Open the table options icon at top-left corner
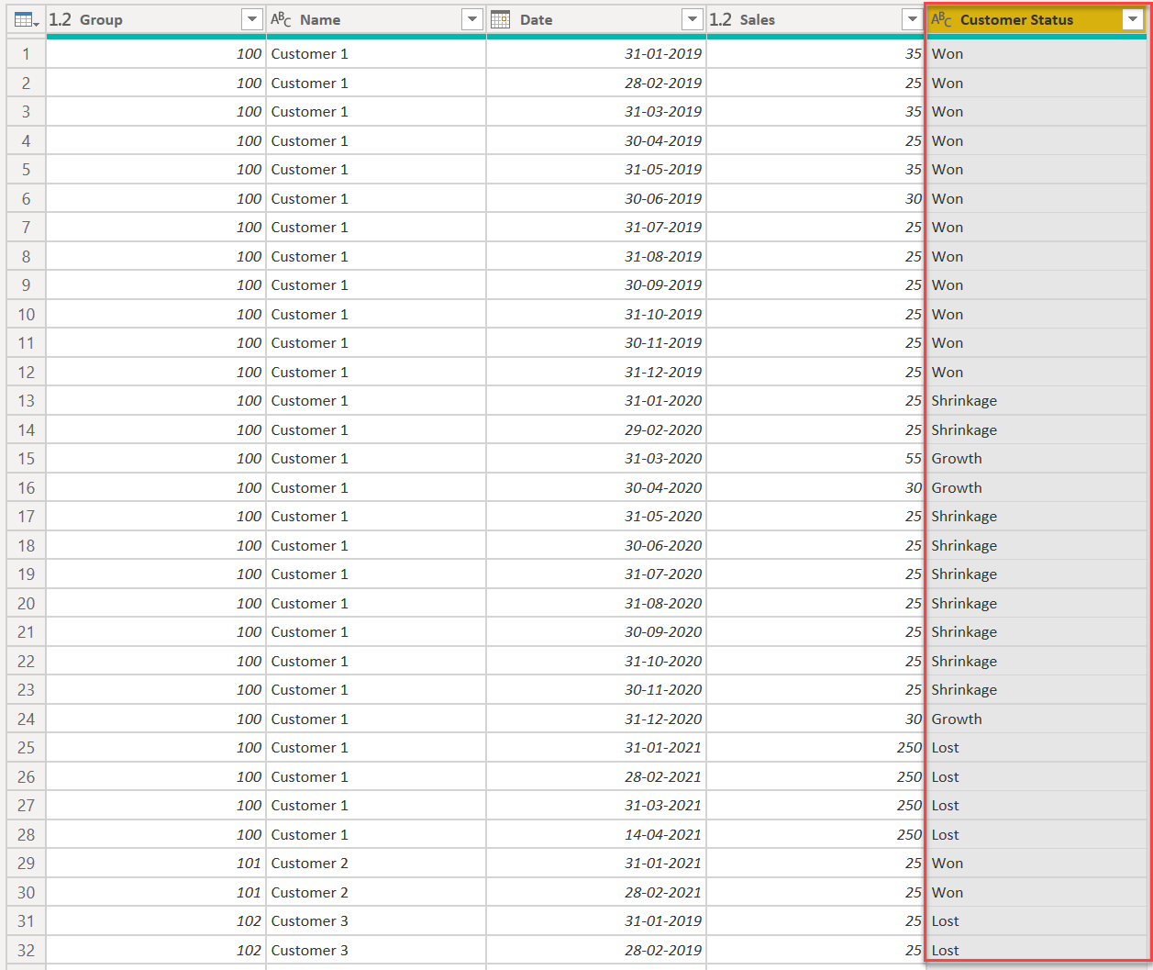This screenshot has width=1153, height=970. click(x=26, y=19)
